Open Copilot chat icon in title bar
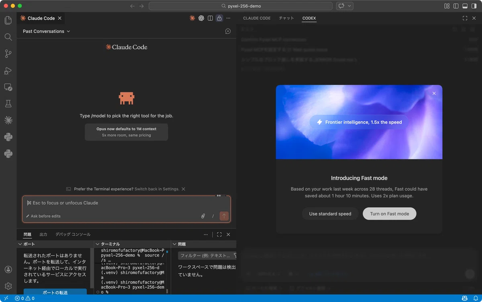 click(341, 6)
